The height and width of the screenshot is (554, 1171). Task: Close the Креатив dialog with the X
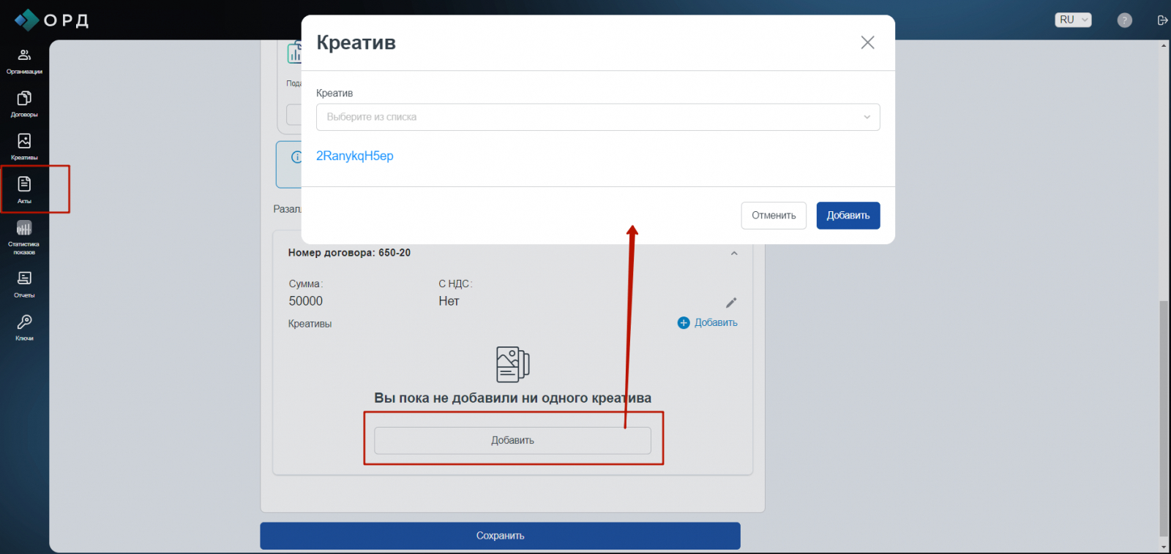(x=867, y=42)
